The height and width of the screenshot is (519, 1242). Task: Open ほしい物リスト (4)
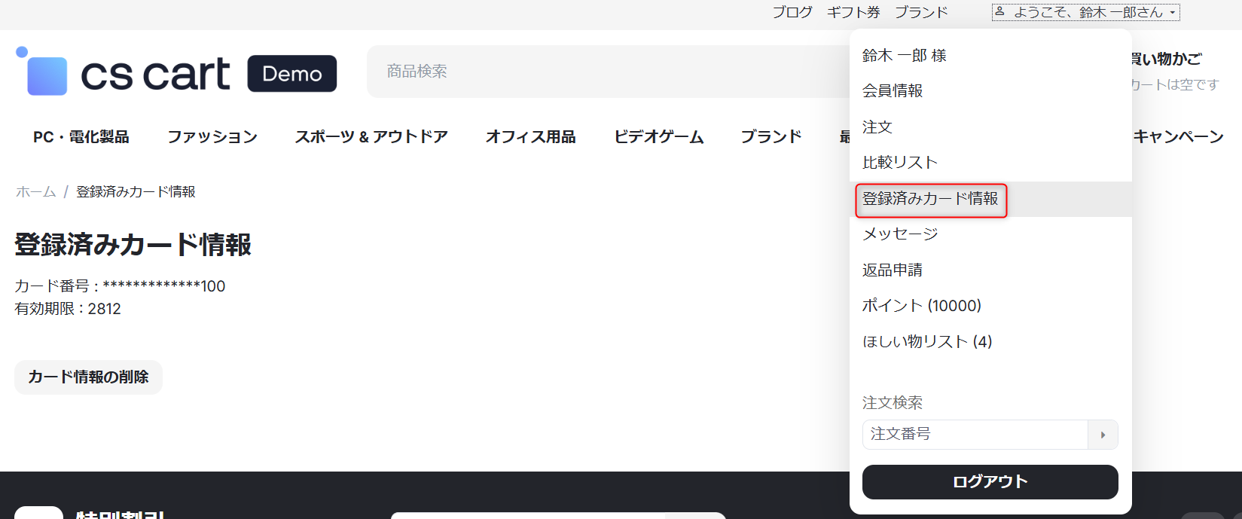926,342
